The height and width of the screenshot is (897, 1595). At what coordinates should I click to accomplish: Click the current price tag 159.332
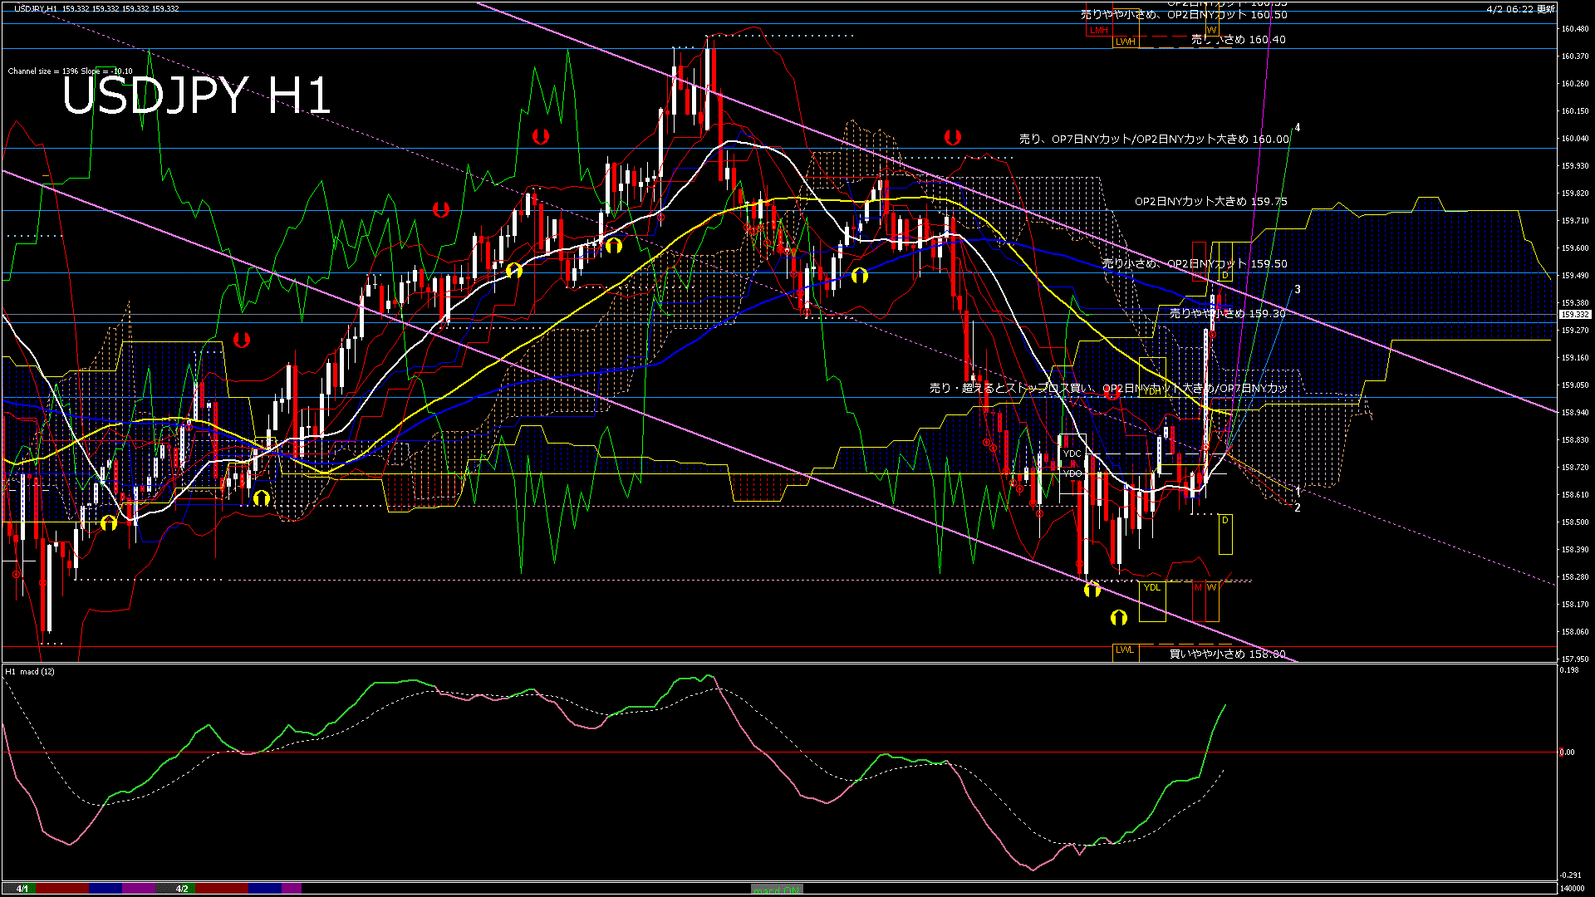1574,315
